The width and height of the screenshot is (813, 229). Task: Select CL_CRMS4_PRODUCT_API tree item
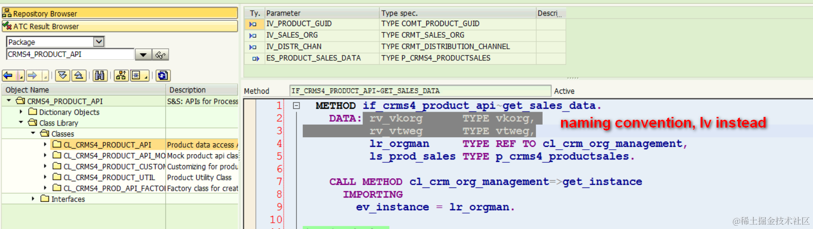(107, 144)
